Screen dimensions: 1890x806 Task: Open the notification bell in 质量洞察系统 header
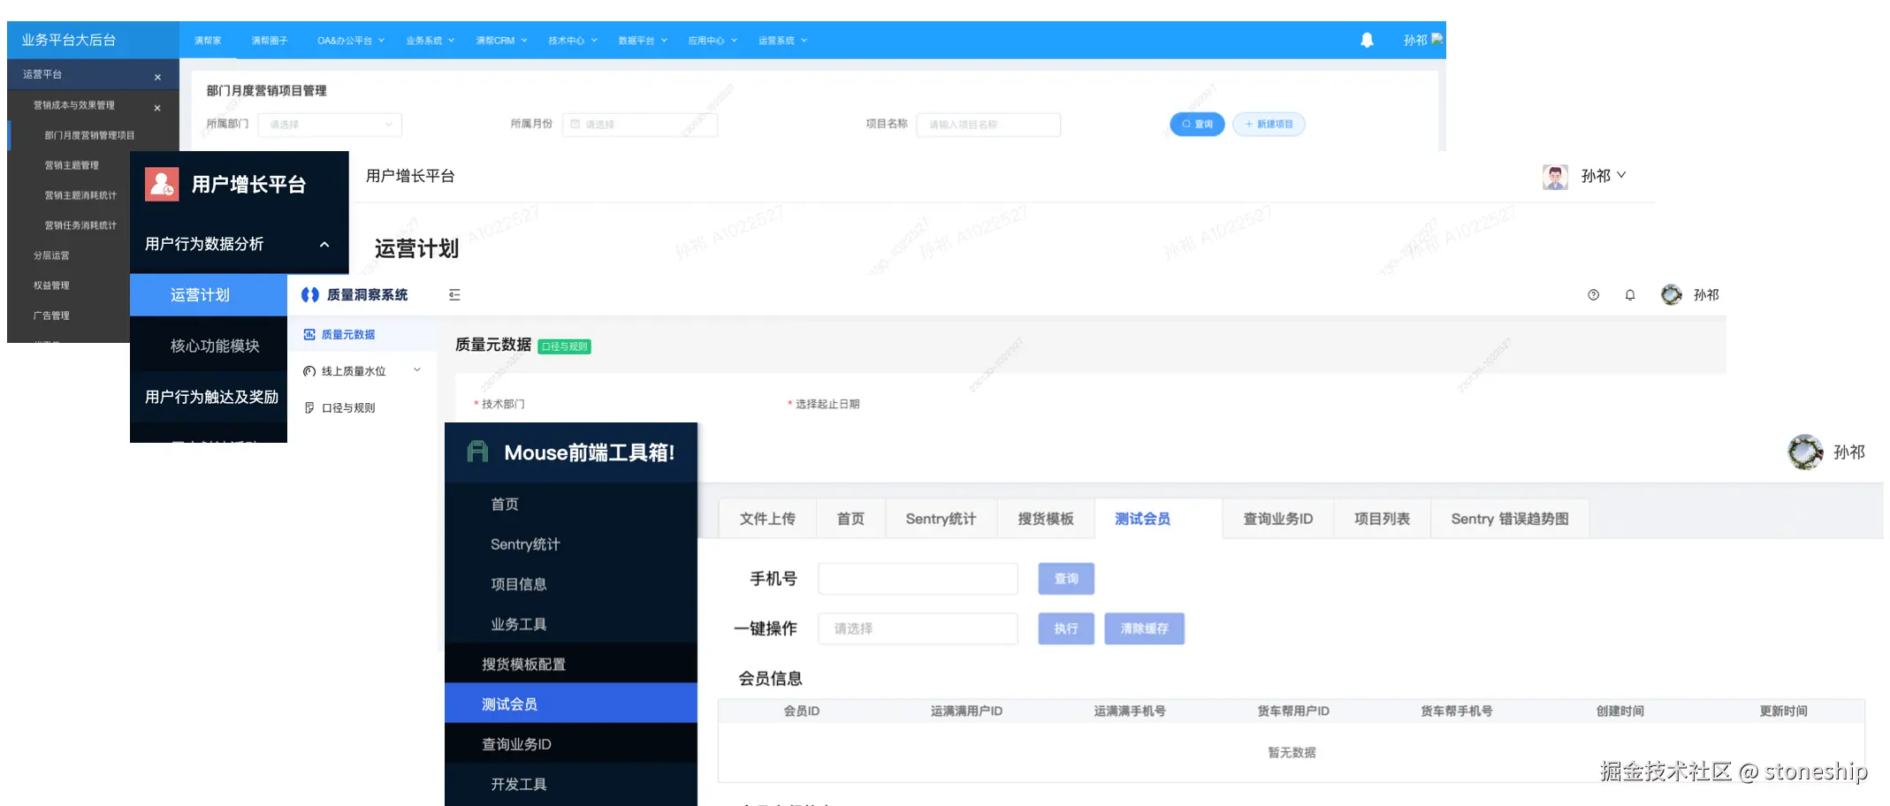pyautogui.click(x=1630, y=295)
